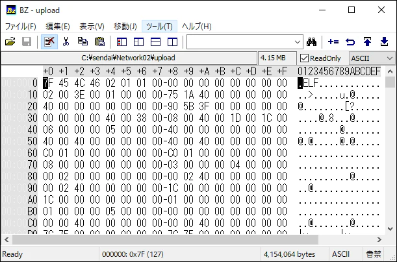Click the 4.15 MB file size box

pyautogui.click(x=277, y=58)
